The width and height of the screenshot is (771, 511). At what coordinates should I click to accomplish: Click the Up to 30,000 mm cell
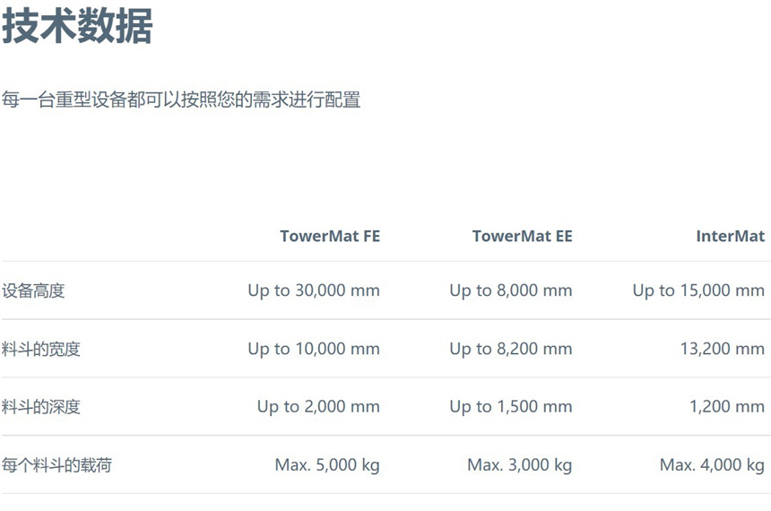point(314,290)
